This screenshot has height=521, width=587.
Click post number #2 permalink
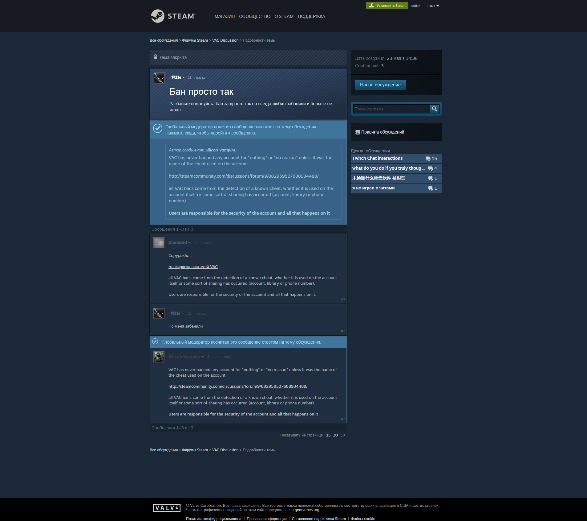click(343, 331)
